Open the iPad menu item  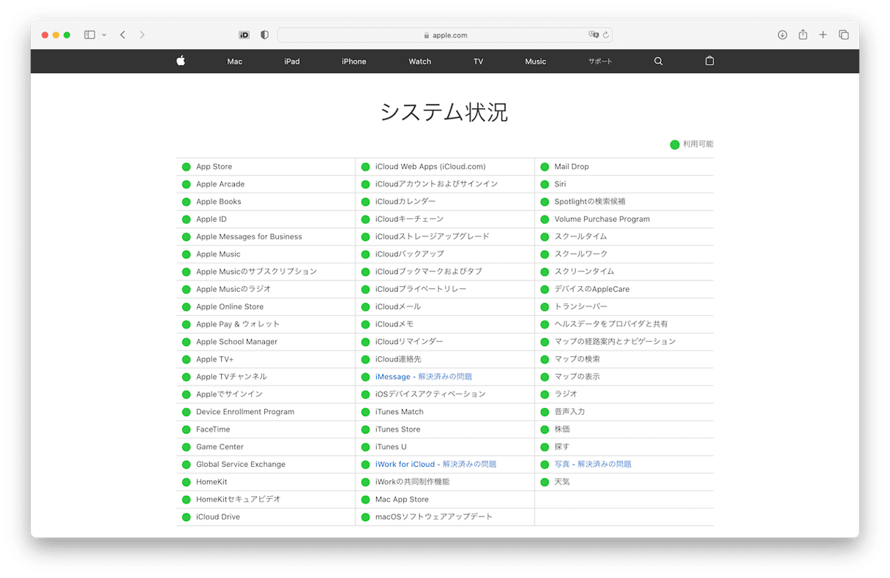pyautogui.click(x=292, y=61)
